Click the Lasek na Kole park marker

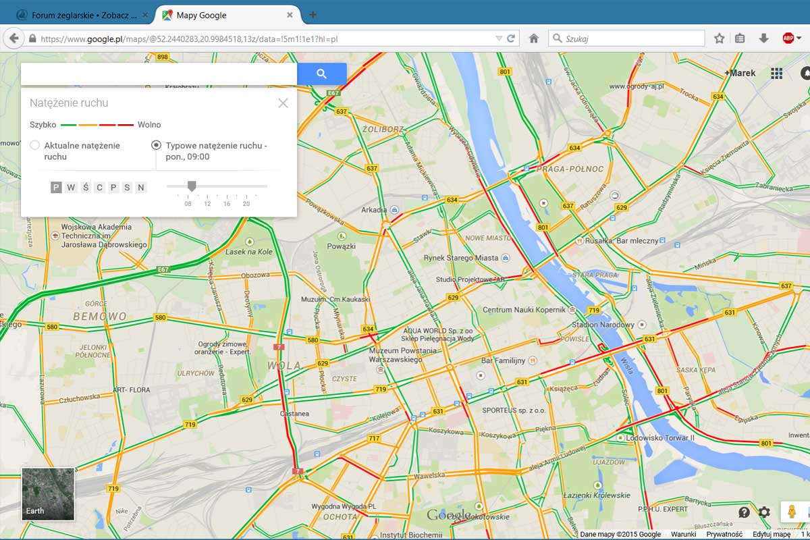(249, 242)
